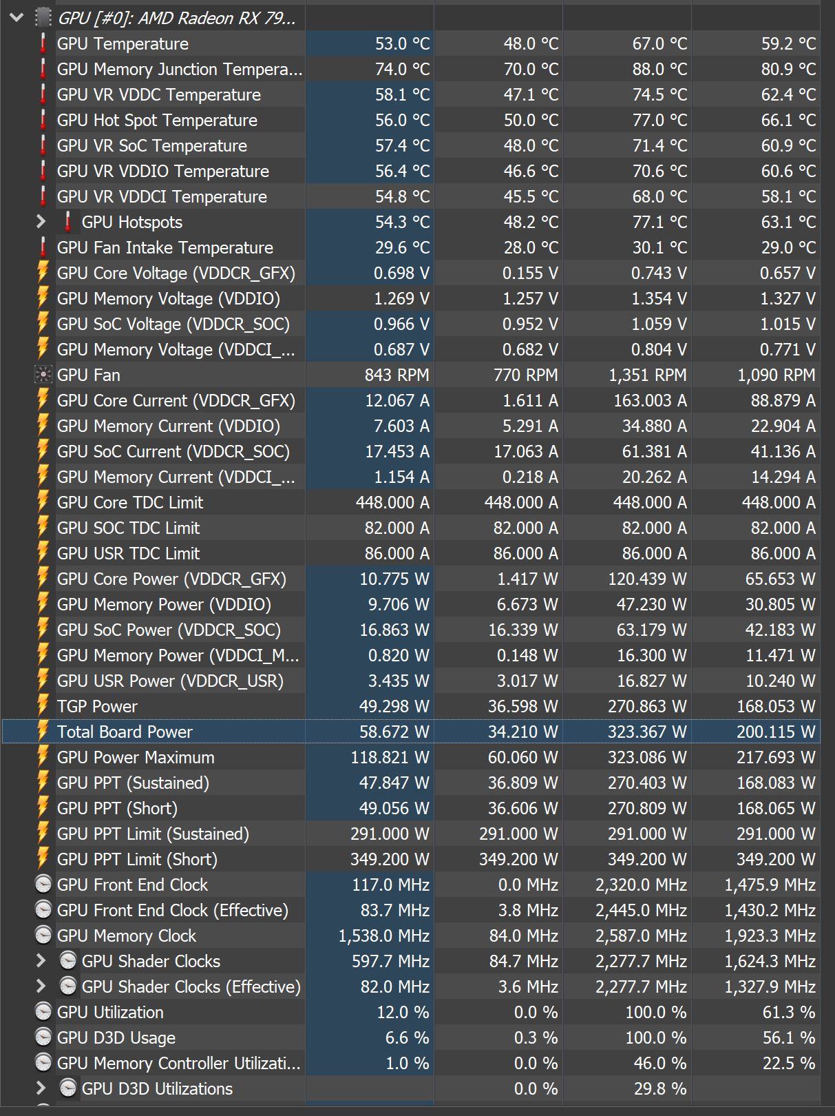Click clock icon beside GPU Memory Clock
Image resolution: width=835 pixels, height=1116 pixels.
[43, 936]
